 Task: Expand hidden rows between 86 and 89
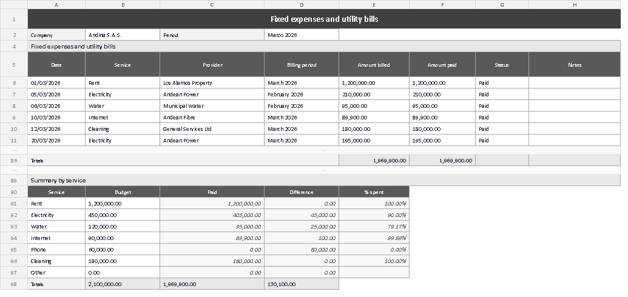click(x=14, y=170)
